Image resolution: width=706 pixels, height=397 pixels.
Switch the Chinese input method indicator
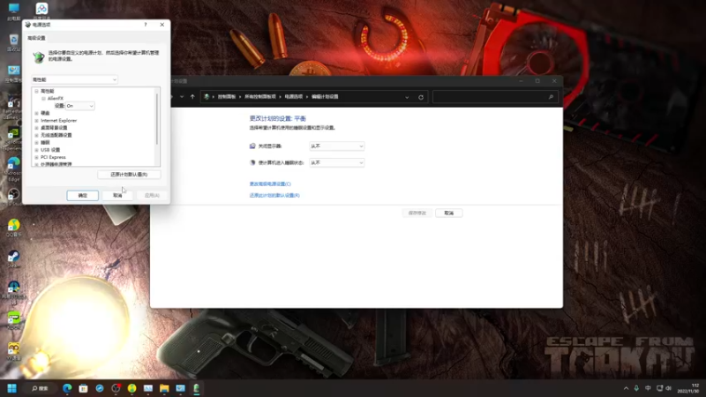(x=648, y=388)
